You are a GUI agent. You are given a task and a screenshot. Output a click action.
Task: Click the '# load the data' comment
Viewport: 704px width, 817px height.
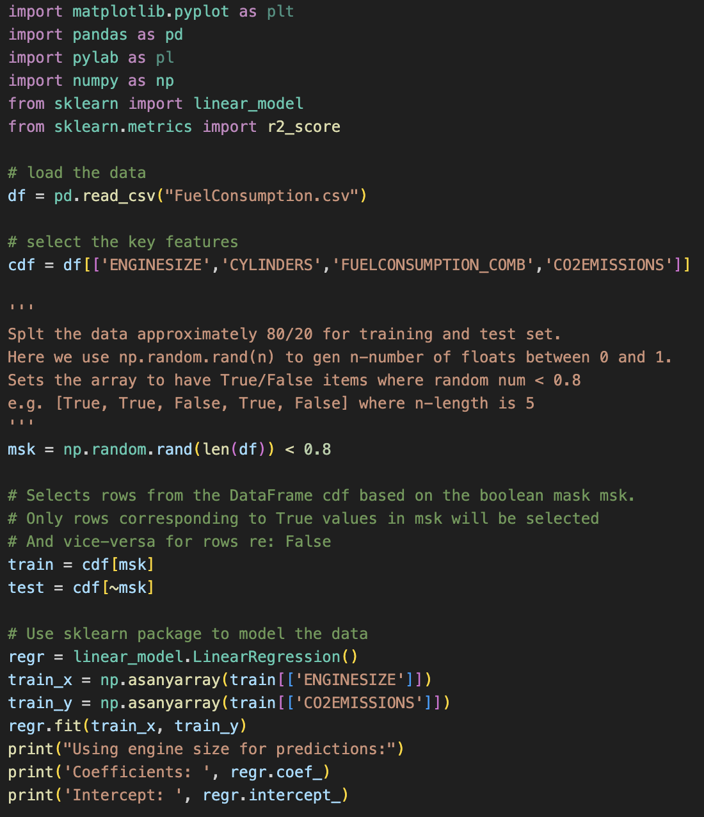[x=77, y=173]
